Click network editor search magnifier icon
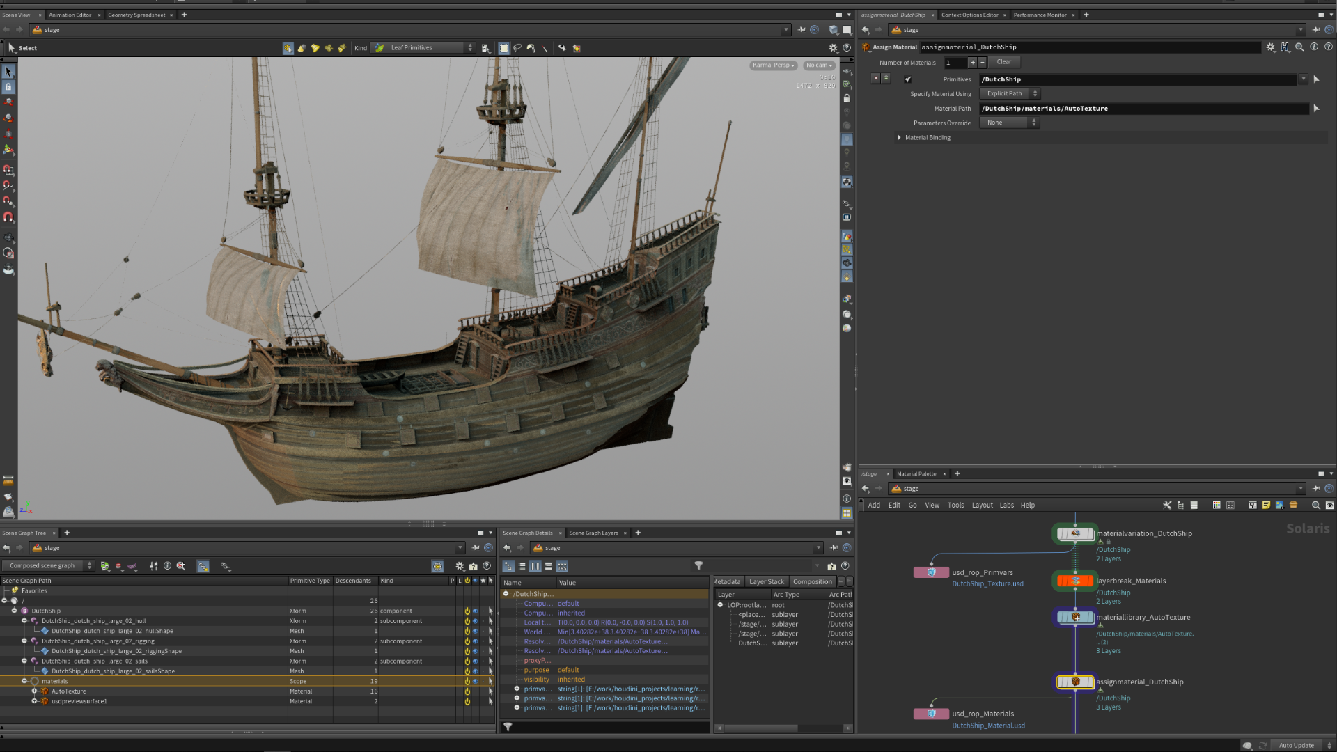Image resolution: width=1337 pixels, height=752 pixels. [x=1315, y=506]
